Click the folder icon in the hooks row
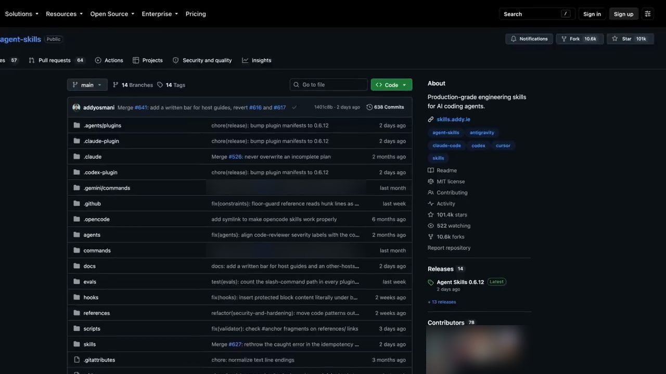 pos(76,297)
